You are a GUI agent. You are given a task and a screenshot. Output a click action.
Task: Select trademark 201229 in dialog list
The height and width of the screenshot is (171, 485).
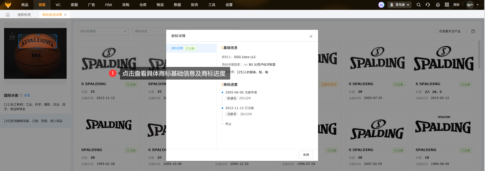click(177, 48)
